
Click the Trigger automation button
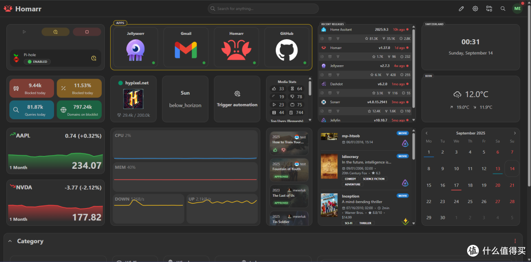pyautogui.click(x=237, y=99)
